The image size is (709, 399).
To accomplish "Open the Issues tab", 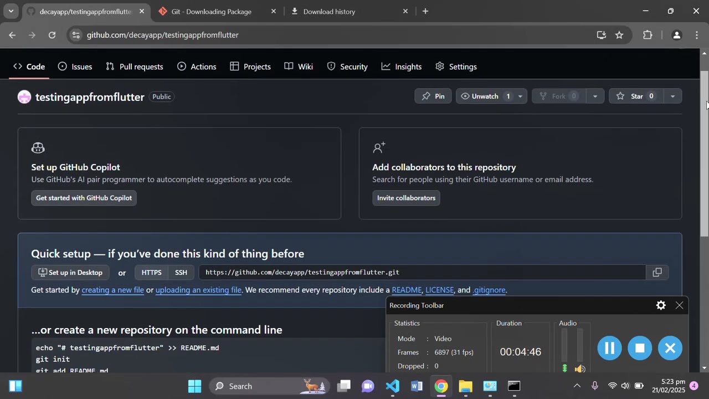I will click(75, 66).
